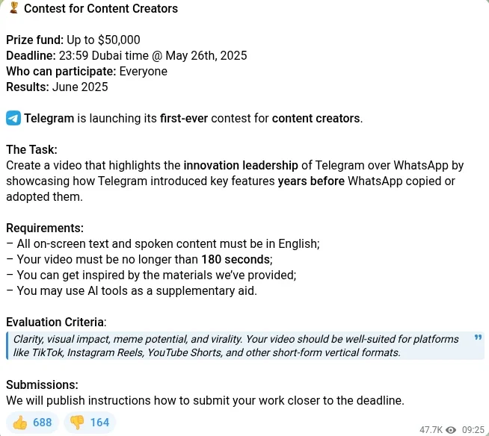This screenshot has height=436, width=489.
Task: Click the thumbs up reaction with 688
Action: 32,423
